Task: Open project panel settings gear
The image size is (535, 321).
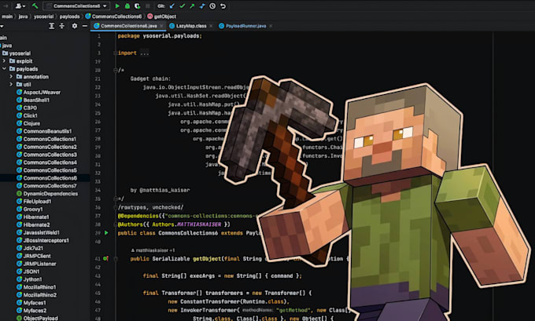Action: coord(75,26)
